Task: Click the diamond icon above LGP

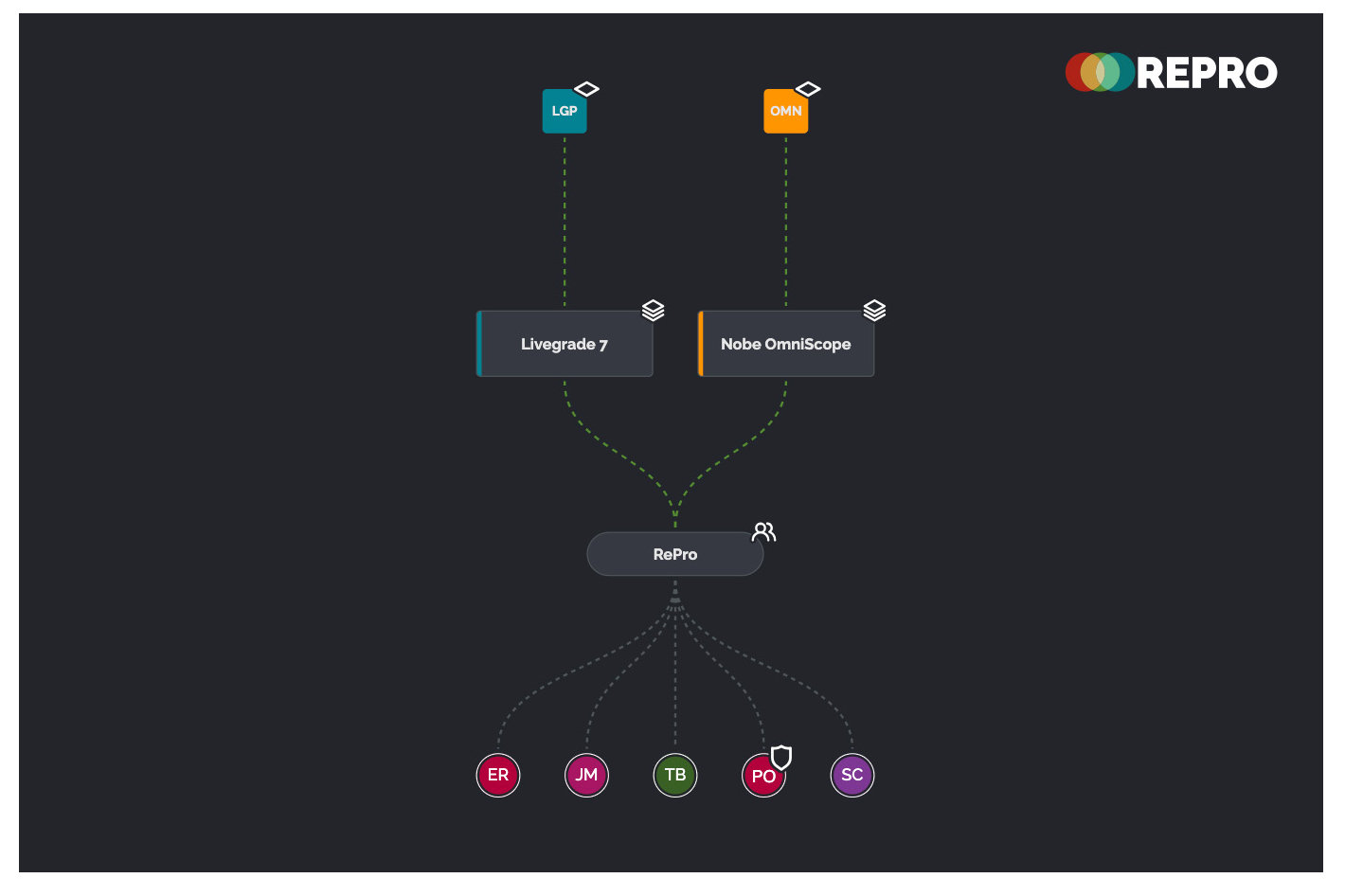Action: (587, 89)
